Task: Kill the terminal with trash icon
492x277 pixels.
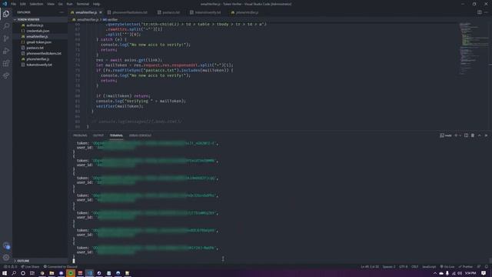Action: [473, 135]
